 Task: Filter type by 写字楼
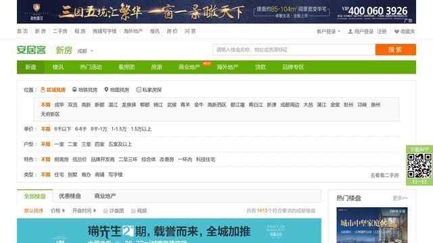pyautogui.click(x=116, y=175)
